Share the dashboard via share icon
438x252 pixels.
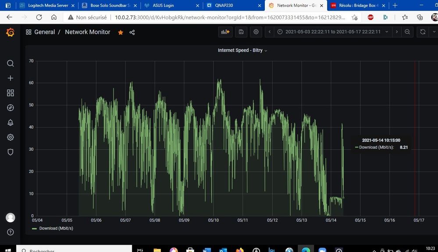(x=132, y=32)
